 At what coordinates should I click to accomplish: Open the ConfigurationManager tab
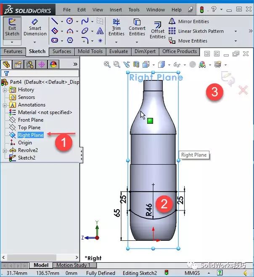click(30, 64)
